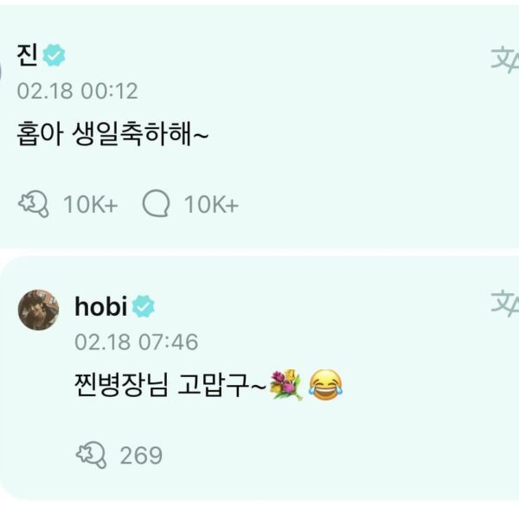Open the hobi username profile link

(x=101, y=306)
